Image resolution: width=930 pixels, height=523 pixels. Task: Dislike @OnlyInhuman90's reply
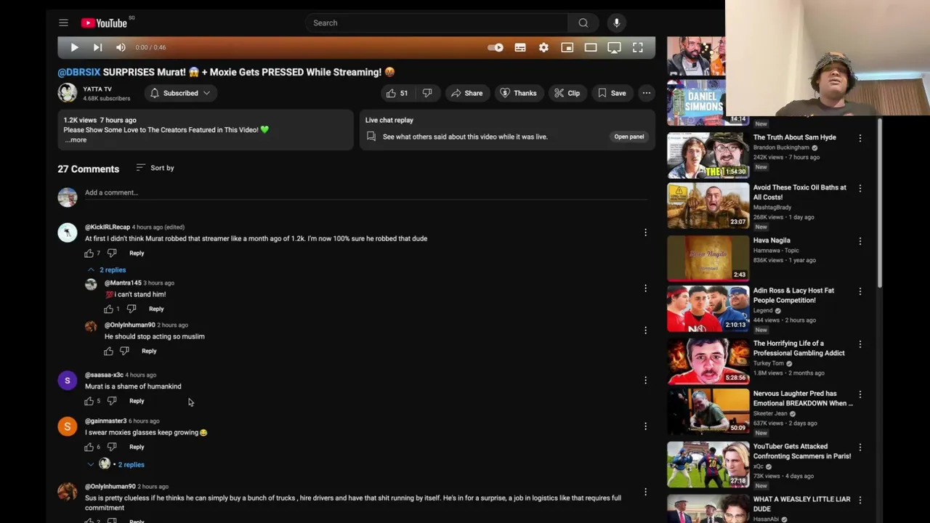pos(124,352)
